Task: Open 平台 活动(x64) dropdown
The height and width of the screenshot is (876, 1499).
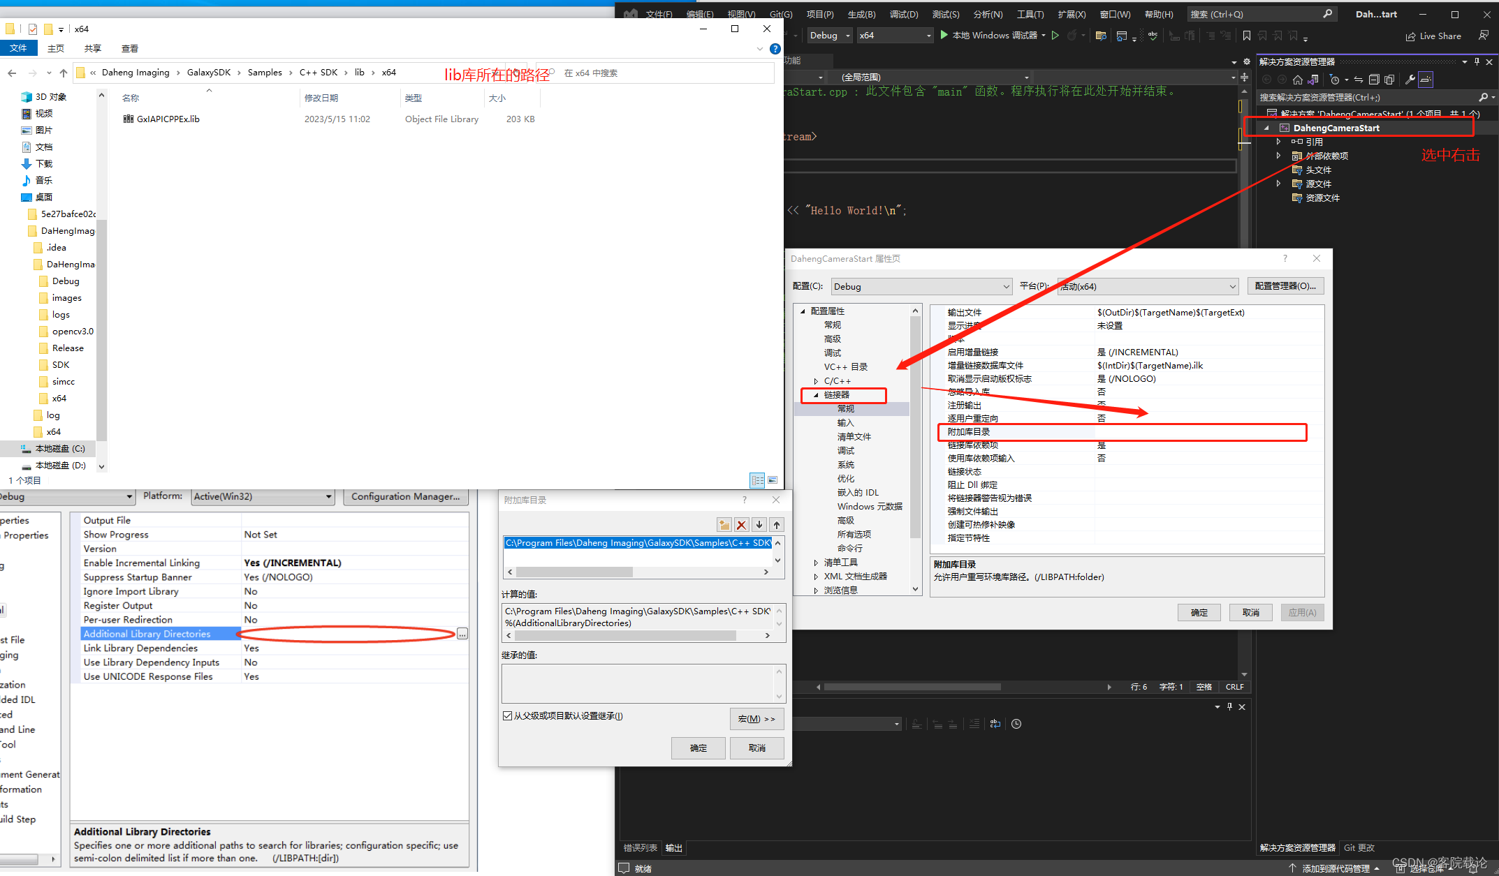Action: [1148, 286]
